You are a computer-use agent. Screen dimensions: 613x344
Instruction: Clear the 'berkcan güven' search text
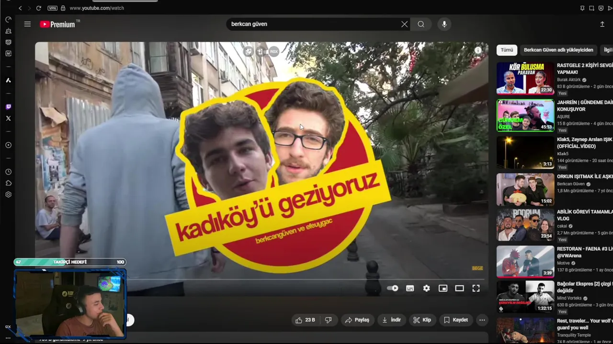click(x=405, y=24)
